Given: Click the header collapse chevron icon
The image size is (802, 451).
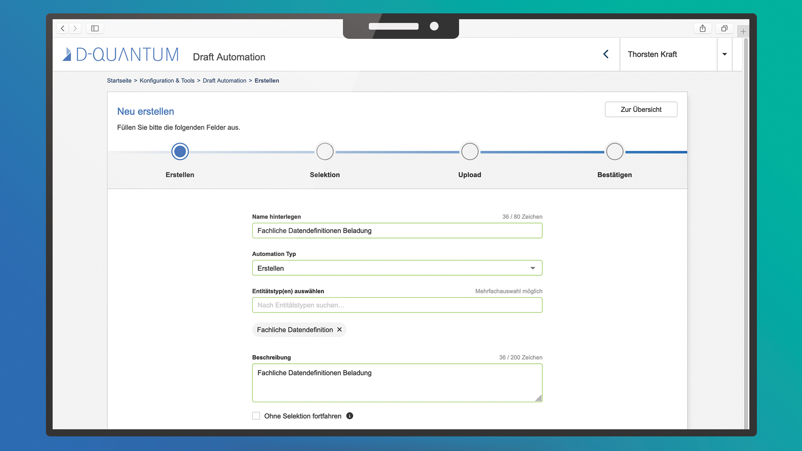Looking at the screenshot, I should [x=606, y=54].
